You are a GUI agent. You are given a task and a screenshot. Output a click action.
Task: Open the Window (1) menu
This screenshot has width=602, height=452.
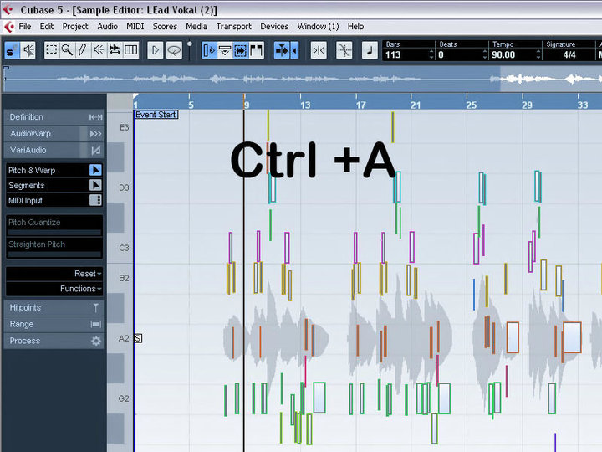(318, 27)
